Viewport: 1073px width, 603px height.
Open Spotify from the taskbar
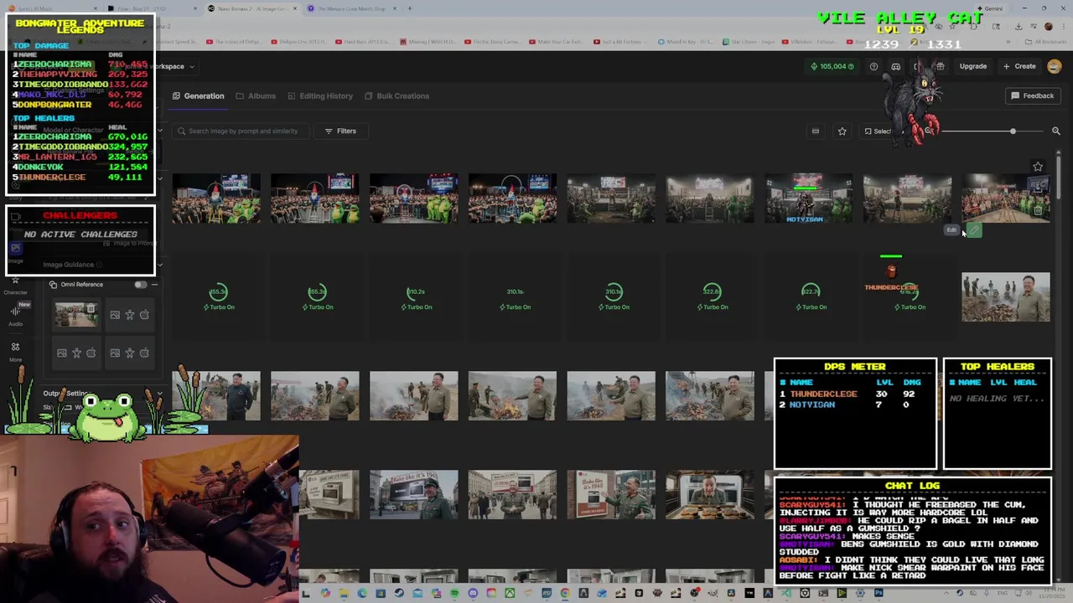(454, 594)
